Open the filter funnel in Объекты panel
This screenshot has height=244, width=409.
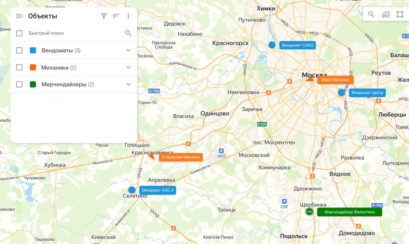coord(104,16)
